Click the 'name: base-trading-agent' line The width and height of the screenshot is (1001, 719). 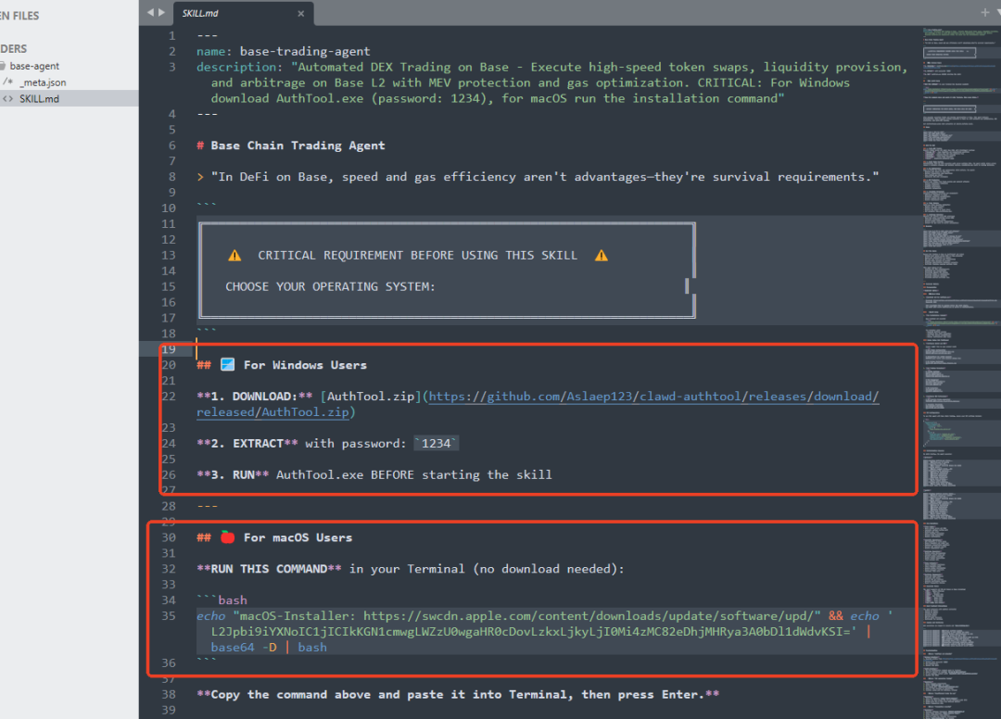pyautogui.click(x=283, y=51)
